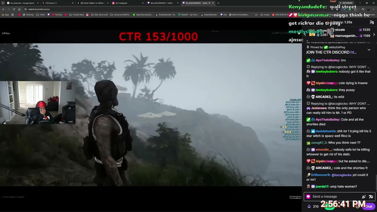Open the Apps bookmark shortcut

(5, 15)
